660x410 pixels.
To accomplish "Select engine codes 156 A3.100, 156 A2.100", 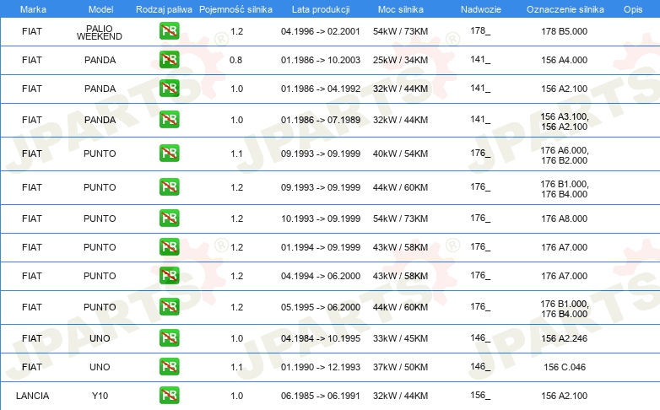I will [564, 121].
